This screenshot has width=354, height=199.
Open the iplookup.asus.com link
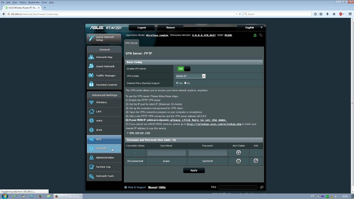tap(214, 124)
